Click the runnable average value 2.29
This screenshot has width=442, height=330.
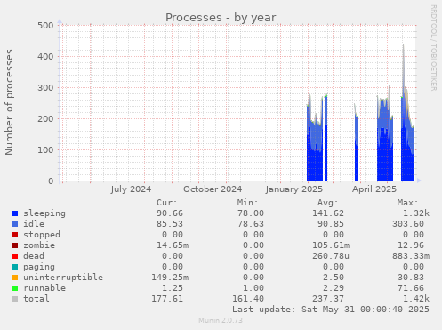point(334,288)
